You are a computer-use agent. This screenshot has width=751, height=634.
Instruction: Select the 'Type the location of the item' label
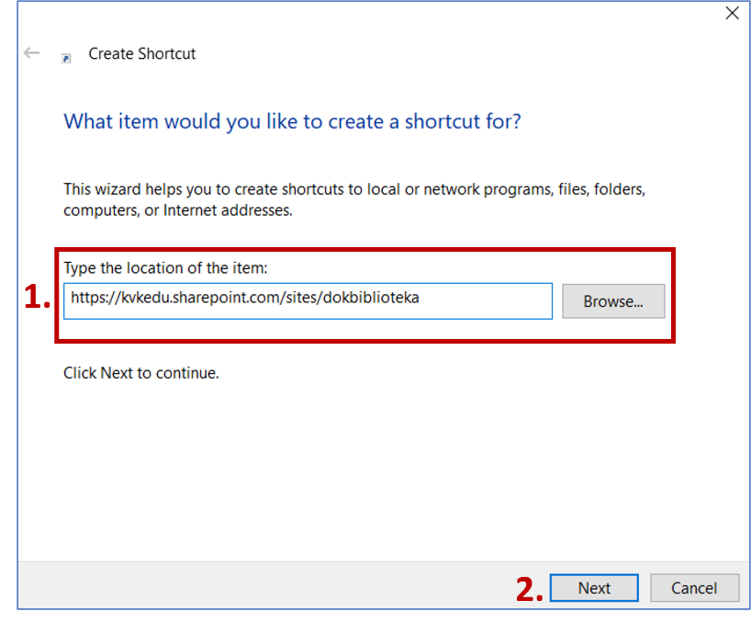tap(165, 268)
